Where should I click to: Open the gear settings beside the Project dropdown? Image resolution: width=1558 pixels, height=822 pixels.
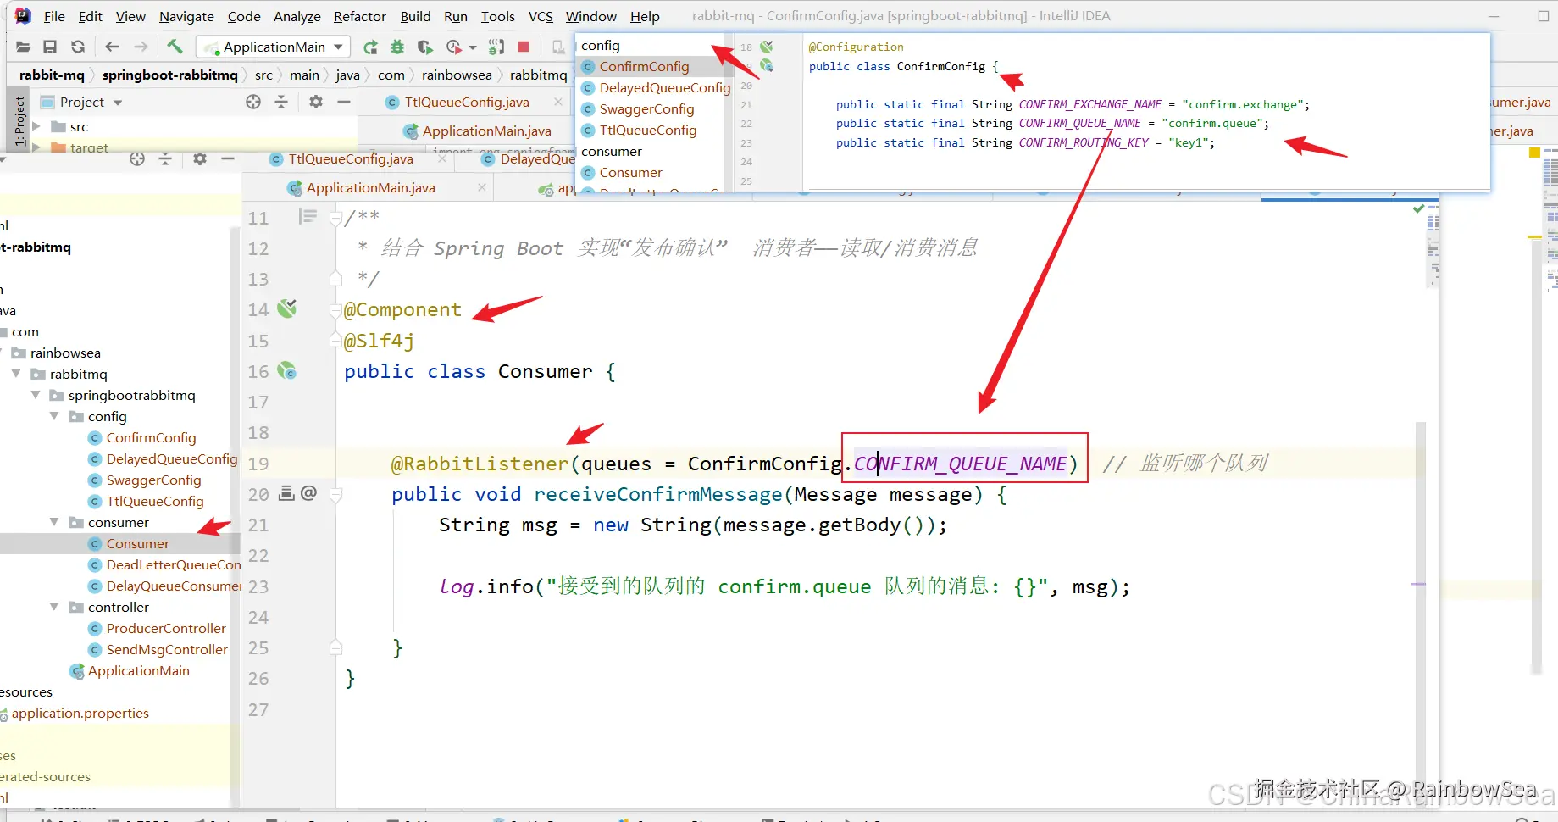click(316, 102)
